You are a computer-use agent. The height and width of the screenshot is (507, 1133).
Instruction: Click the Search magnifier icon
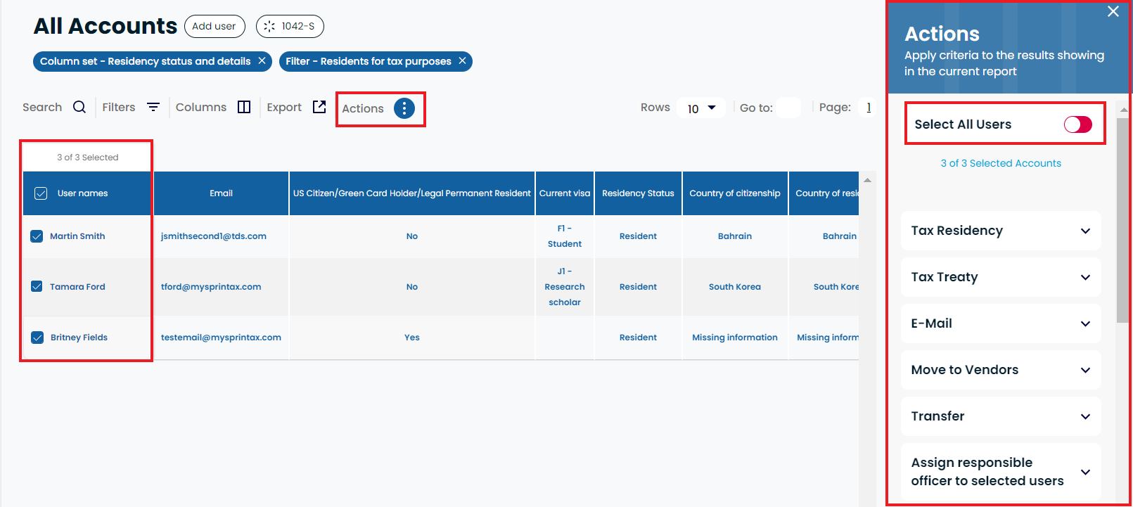point(79,107)
